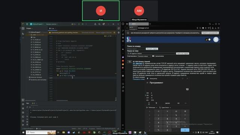Open the Structure tool window icon
This screenshot has width=240, height=135.
coord(23,33)
